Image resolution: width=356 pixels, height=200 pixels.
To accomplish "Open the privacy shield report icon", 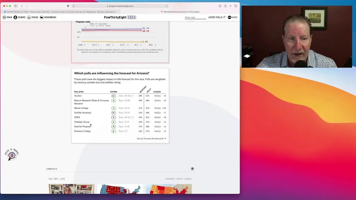I will tap(68, 6).
